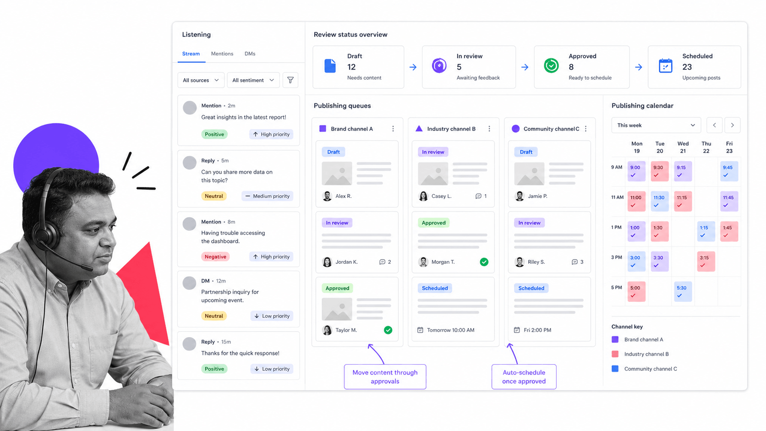Open the Mon 5:00 calendar event
Screen dimensions: 766x431
[x=636, y=291]
